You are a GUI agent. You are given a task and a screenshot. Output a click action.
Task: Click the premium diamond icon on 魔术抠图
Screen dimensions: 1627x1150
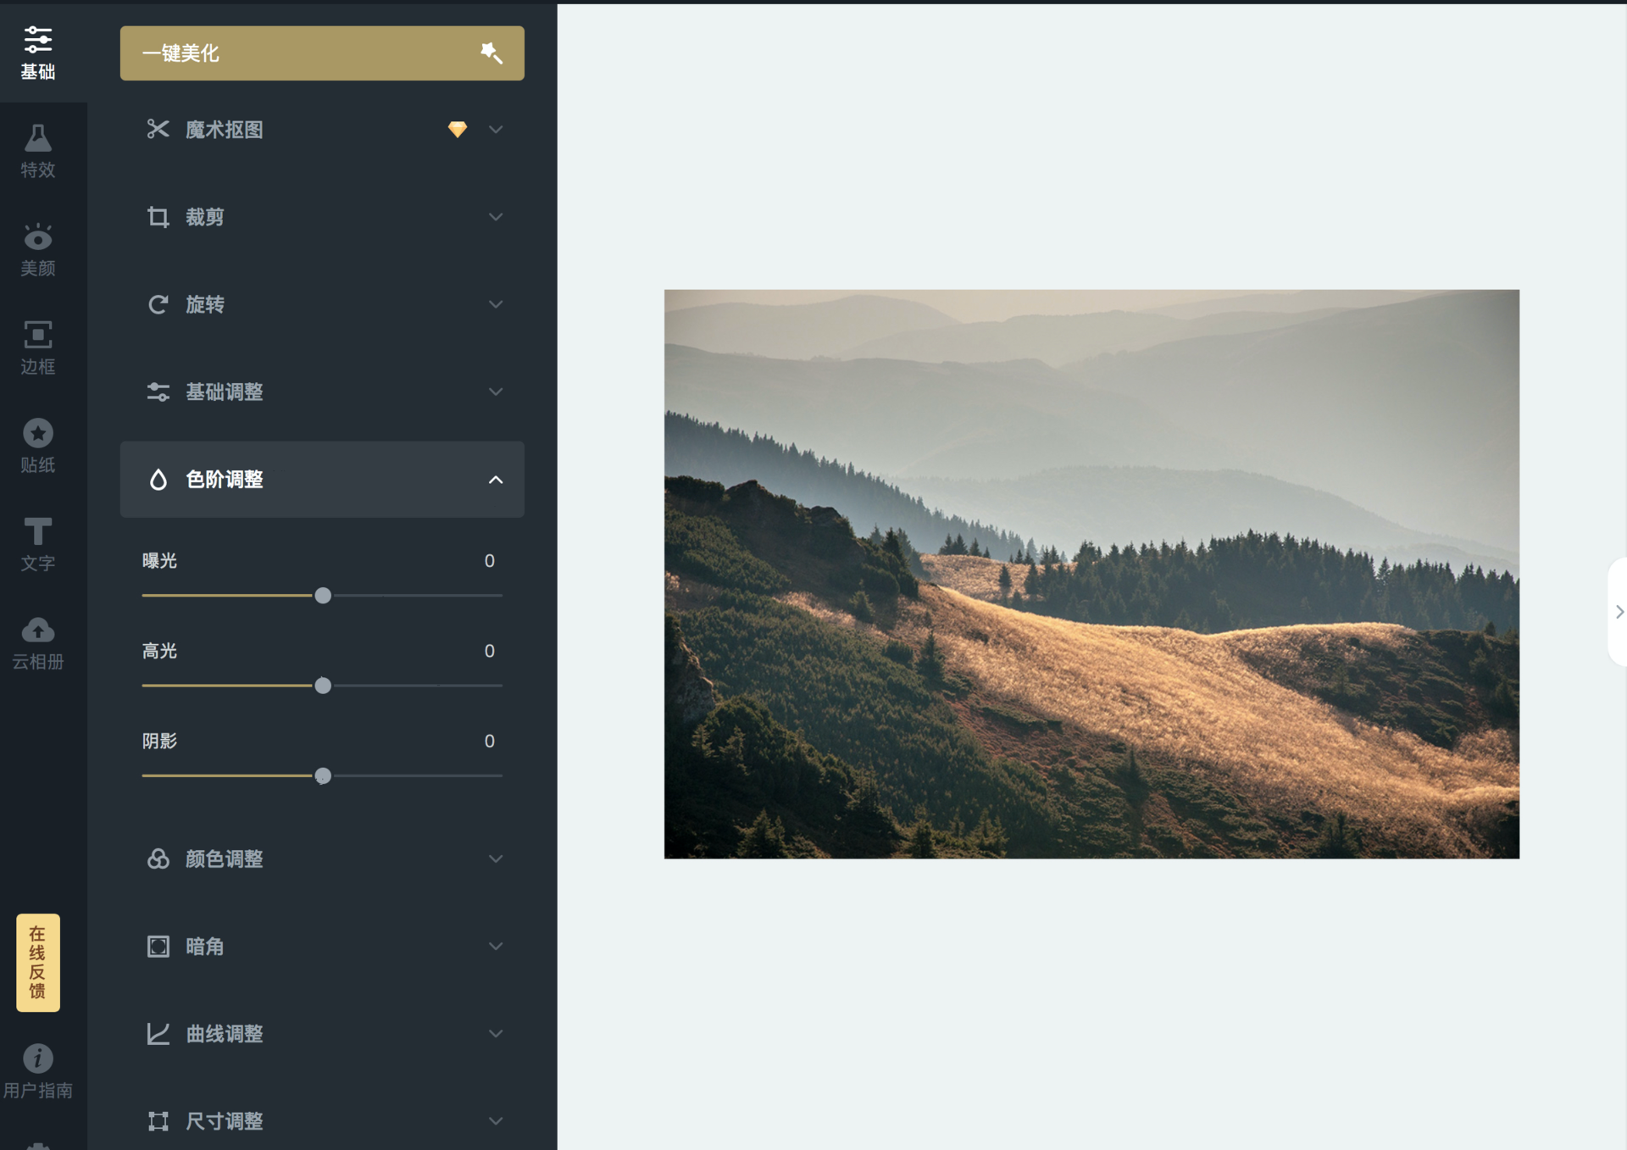pos(458,129)
